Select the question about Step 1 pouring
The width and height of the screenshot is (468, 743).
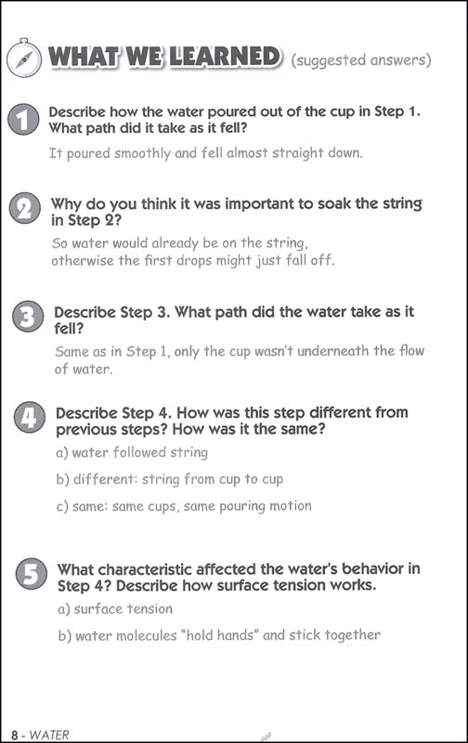(x=235, y=120)
